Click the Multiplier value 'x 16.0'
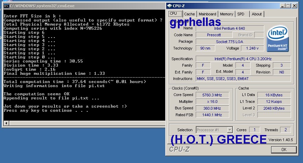 pyautogui.click(x=212, y=101)
